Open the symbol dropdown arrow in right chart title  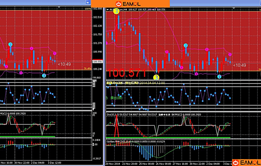pyautogui.click(x=108, y=9)
